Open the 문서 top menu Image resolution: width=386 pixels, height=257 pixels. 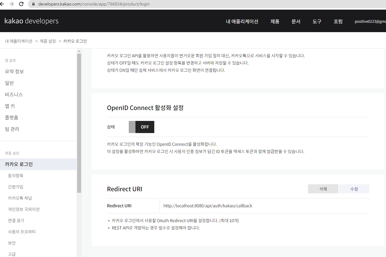coord(296,22)
